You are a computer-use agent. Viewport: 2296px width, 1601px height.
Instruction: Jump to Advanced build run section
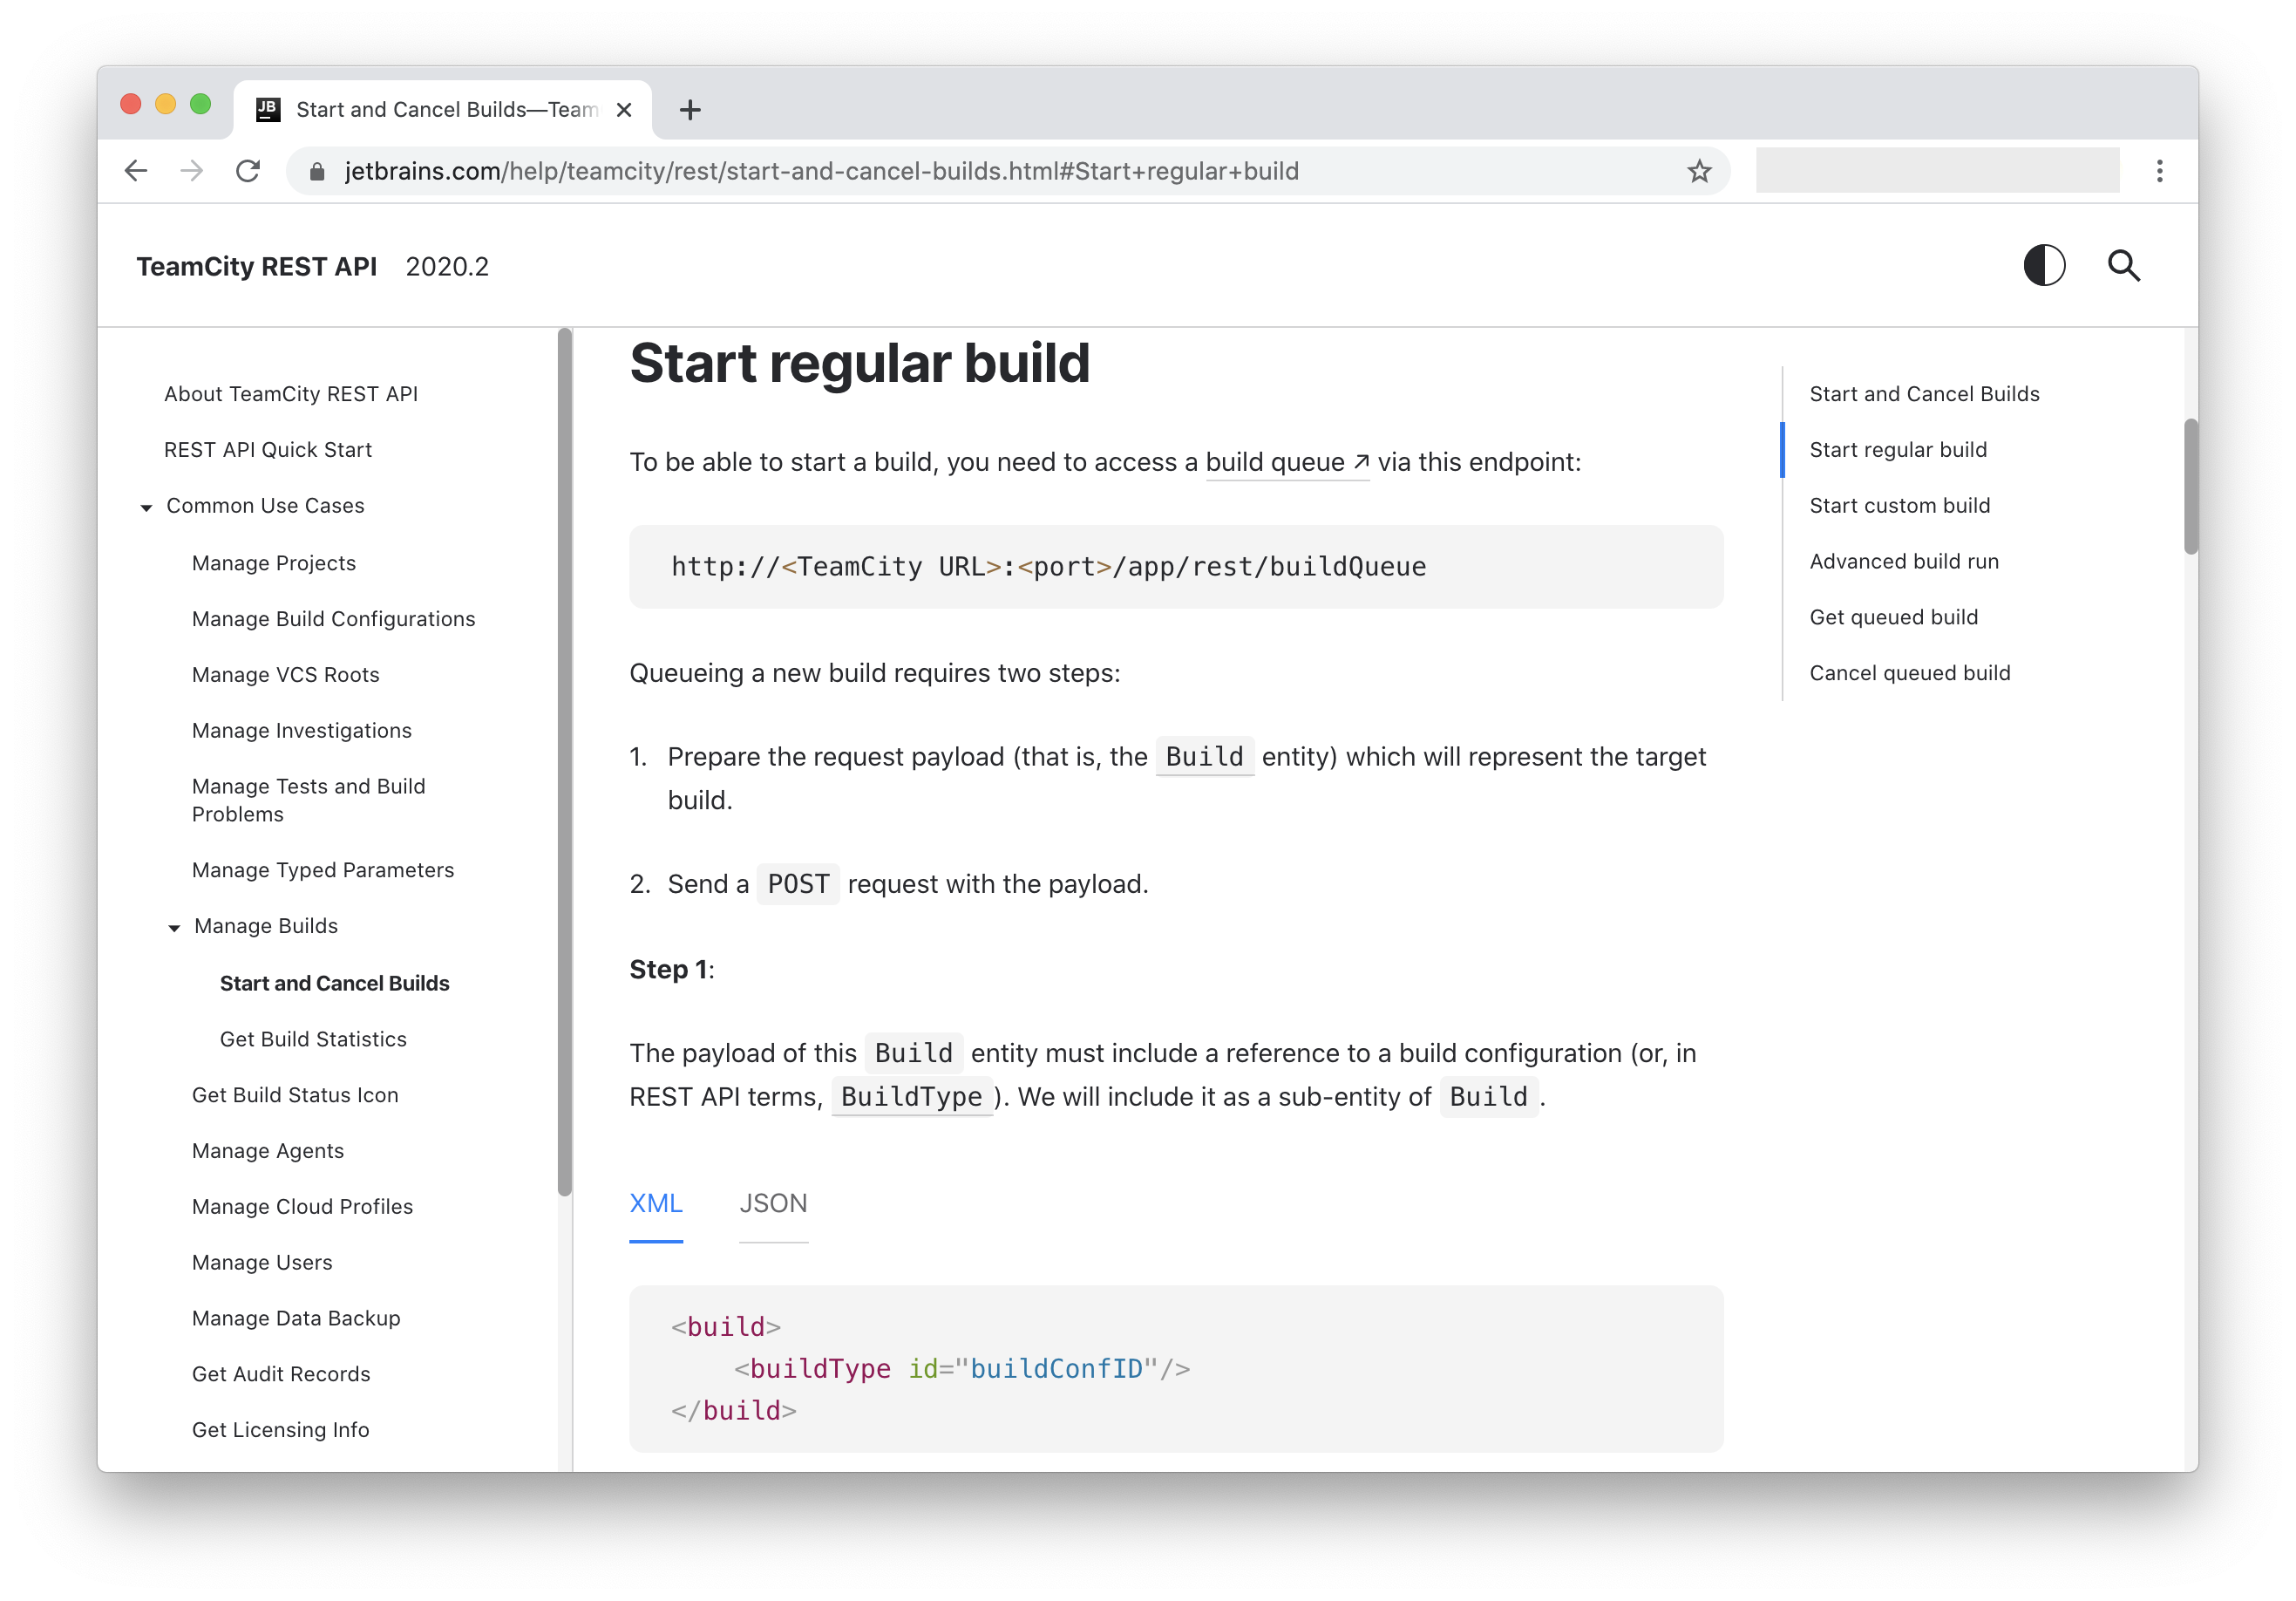1904,562
